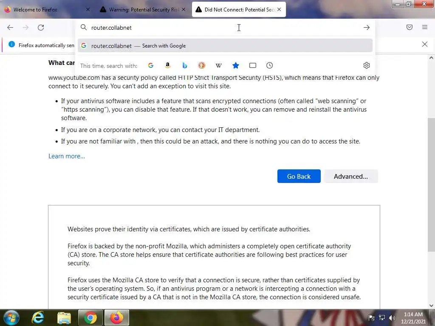Click the 'This time, search with:' label

(109, 66)
